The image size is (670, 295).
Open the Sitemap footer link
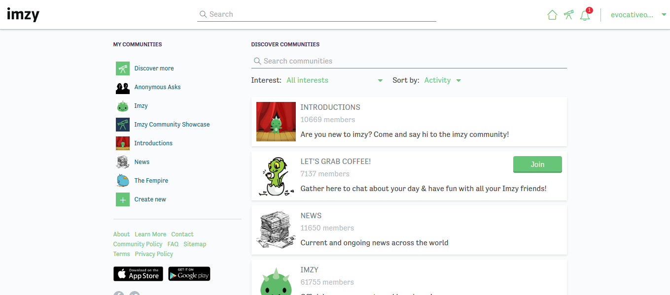point(195,244)
